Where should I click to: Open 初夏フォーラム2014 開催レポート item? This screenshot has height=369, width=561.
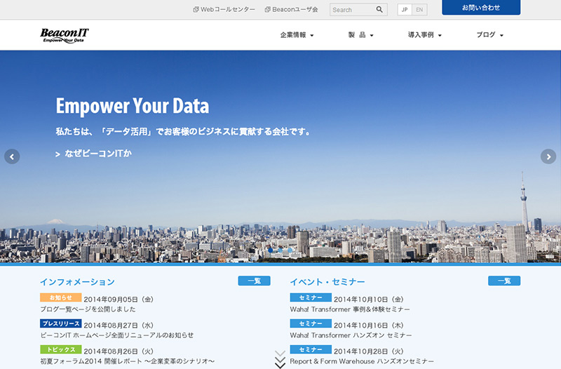point(128,361)
